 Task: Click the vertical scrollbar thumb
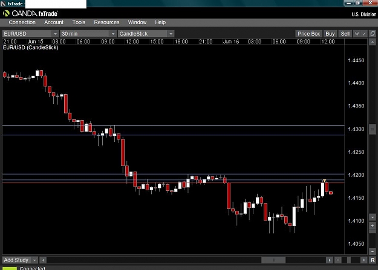[x=373, y=129]
